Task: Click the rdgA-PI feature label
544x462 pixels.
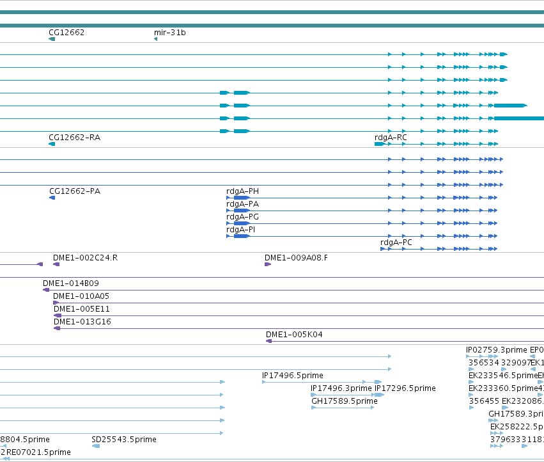Action: point(240,230)
